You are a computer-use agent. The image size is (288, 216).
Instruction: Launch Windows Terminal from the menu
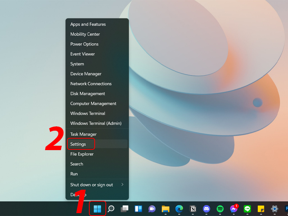pyautogui.click(x=97, y=113)
